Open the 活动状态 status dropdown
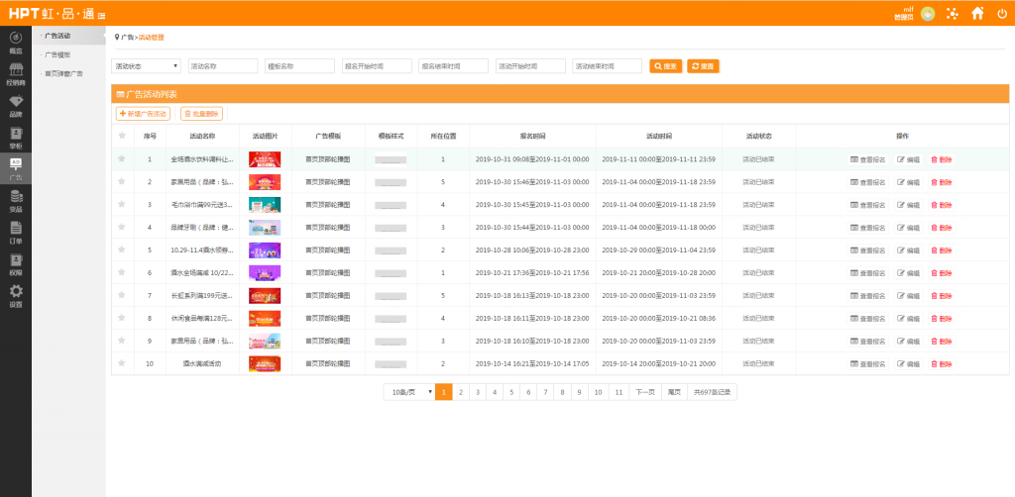The height and width of the screenshot is (497, 1015). 147,66
